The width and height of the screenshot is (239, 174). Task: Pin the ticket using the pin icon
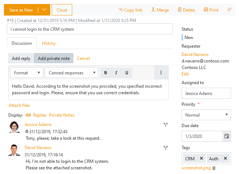click(229, 10)
